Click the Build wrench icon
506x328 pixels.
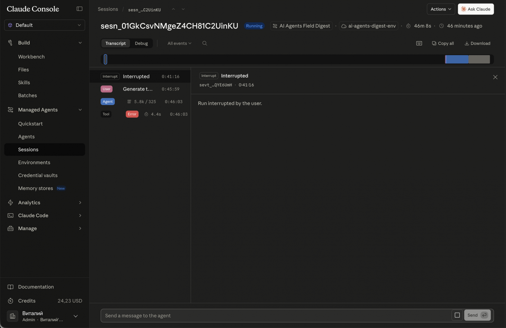[x=10, y=43]
